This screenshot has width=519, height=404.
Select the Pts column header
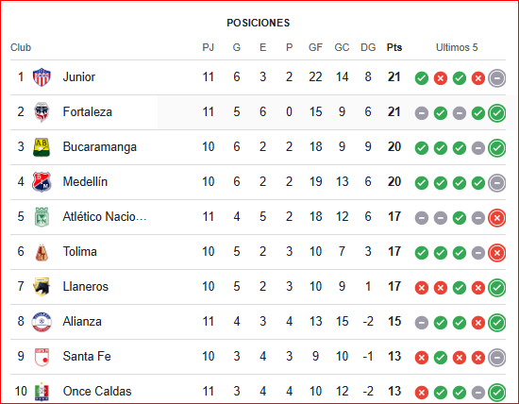pyautogui.click(x=394, y=47)
